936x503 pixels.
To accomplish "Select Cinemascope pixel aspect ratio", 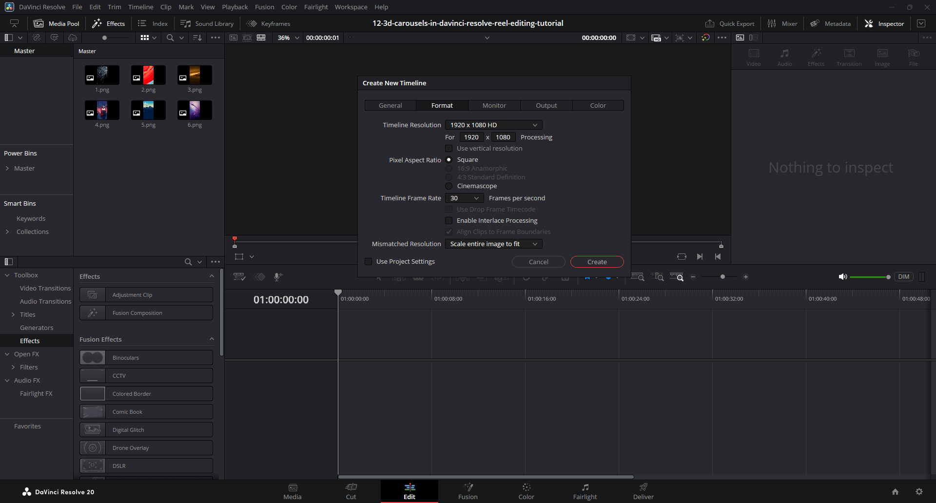I will click(449, 186).
